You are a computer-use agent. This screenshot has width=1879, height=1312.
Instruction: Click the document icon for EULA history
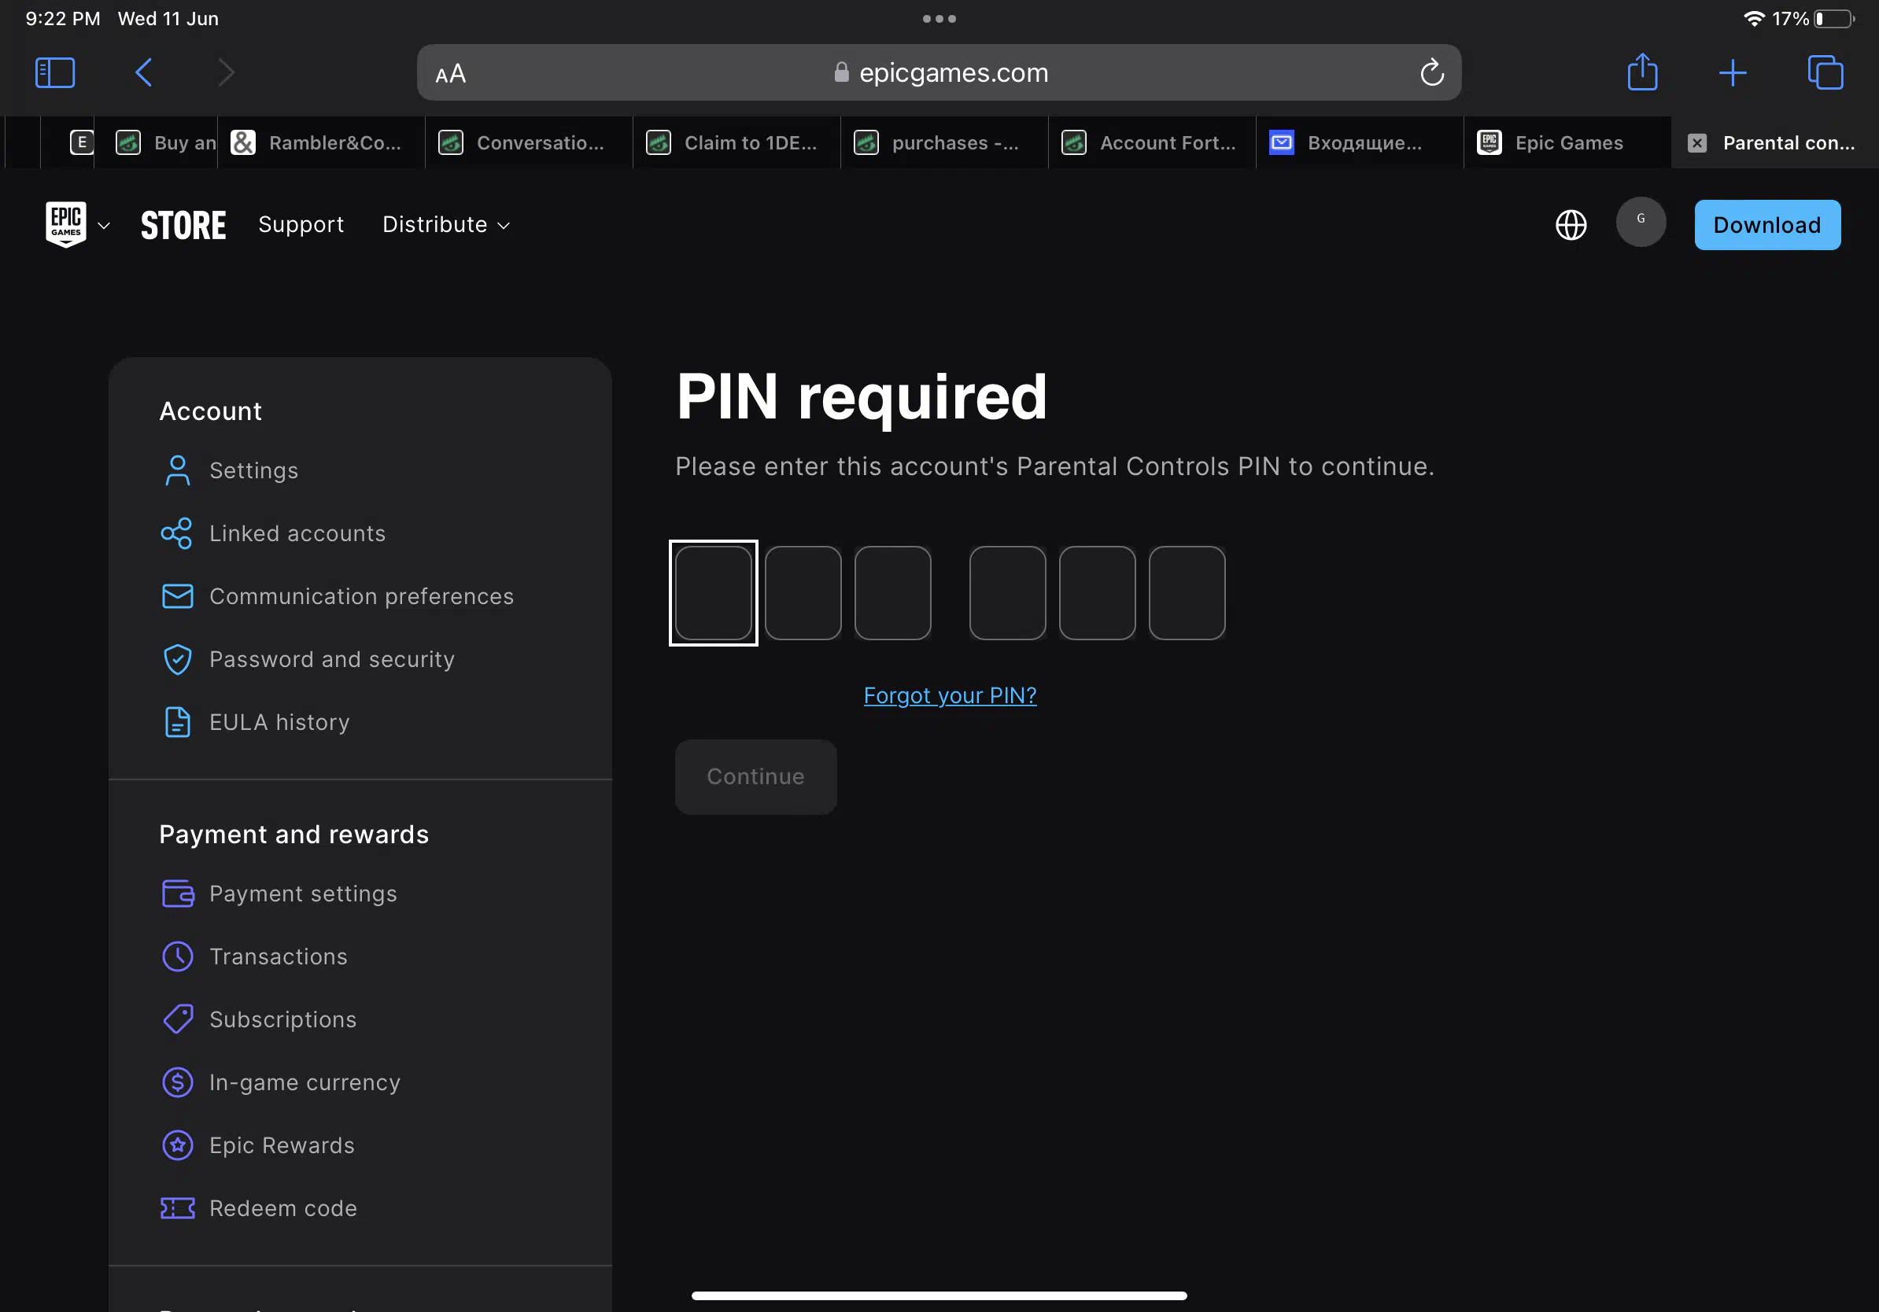[178, 722]
